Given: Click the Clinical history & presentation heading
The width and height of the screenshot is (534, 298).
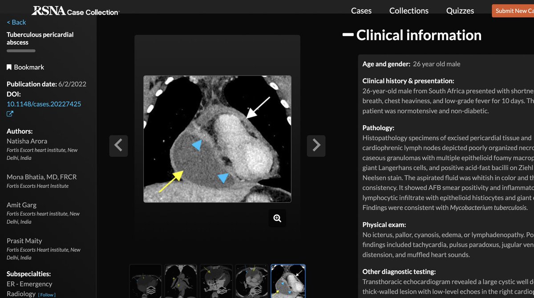Looking at the screenshot, I should click(408, 81).
